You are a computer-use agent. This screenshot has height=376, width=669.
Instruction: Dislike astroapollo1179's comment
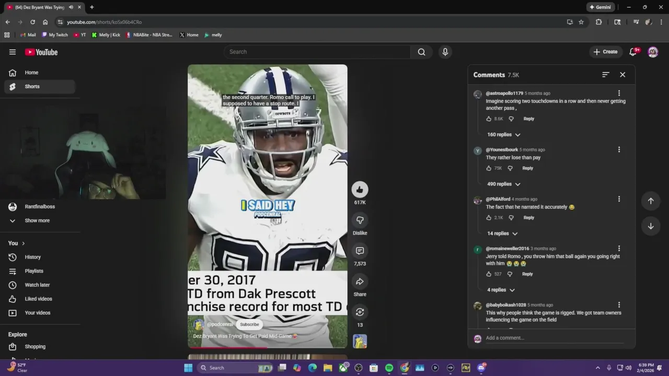click(511, 119)
